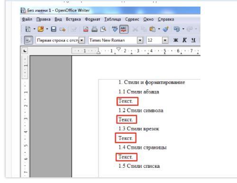Save the document with the floppy disk icon
Screen dimensions: 237x183
click(x=54, y=29)
